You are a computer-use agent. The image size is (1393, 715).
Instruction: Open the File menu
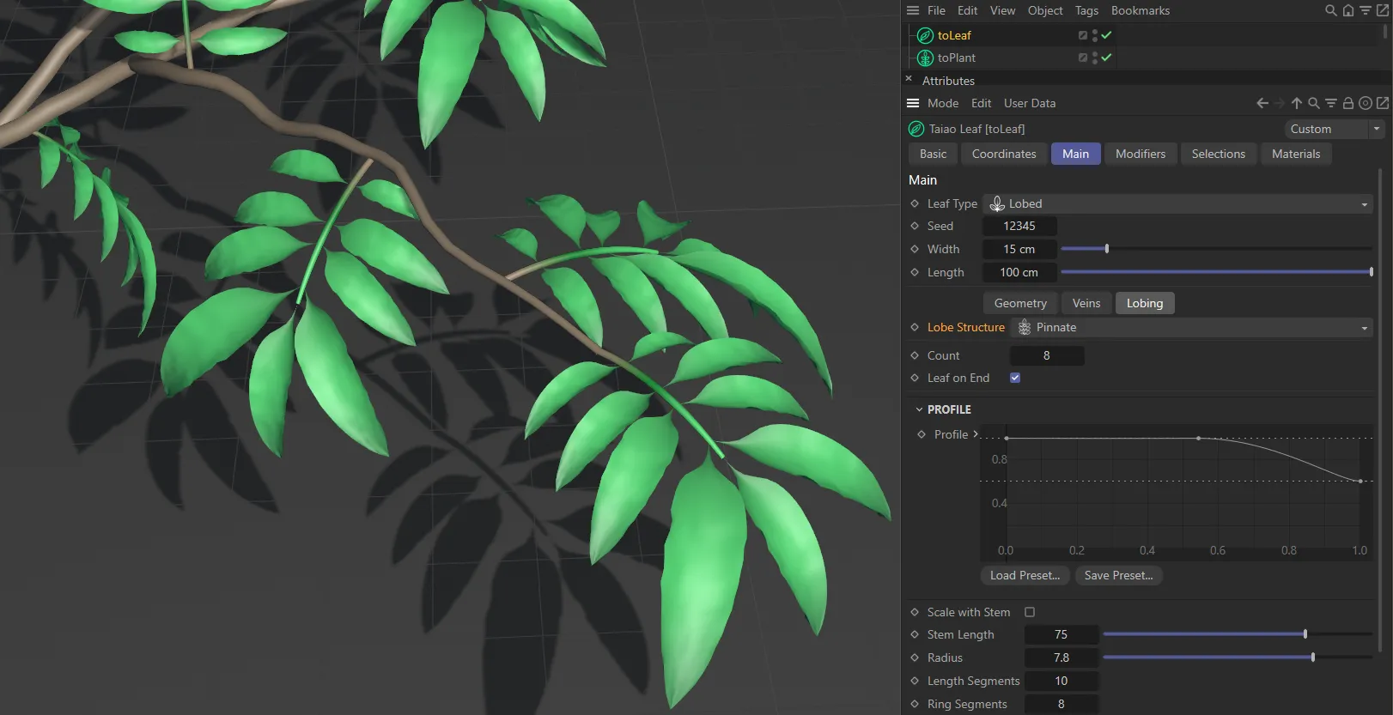936,10
